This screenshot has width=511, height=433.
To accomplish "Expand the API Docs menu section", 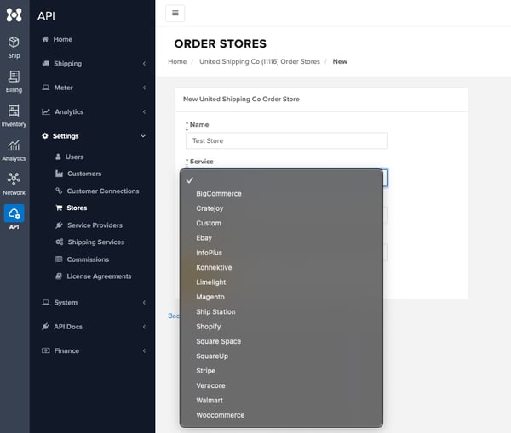I will pos(92,327).
